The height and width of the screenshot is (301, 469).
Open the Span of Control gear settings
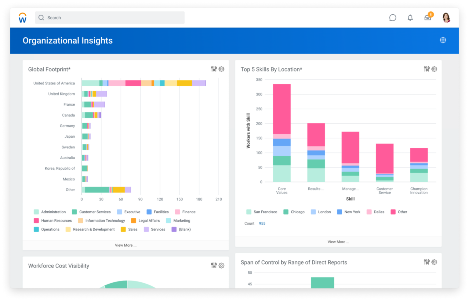tap(434, 262)
